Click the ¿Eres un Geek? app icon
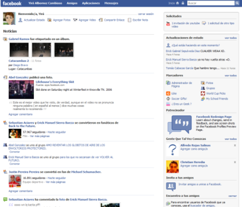Screen dimensions: 242x207 pyautogui.click(x=168, y=104)
